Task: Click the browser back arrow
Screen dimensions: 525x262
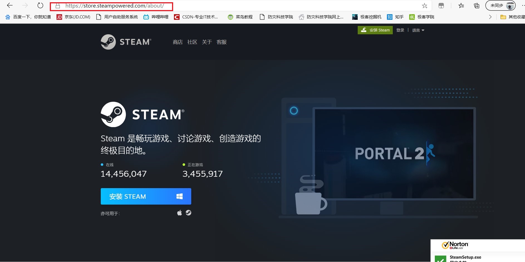Action: (x=10, y=6)
